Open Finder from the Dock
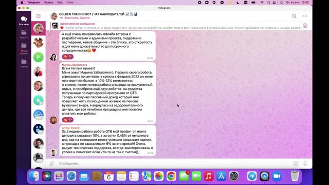Image resolution: width=329 pixels, height=185 pixels. 34,176
